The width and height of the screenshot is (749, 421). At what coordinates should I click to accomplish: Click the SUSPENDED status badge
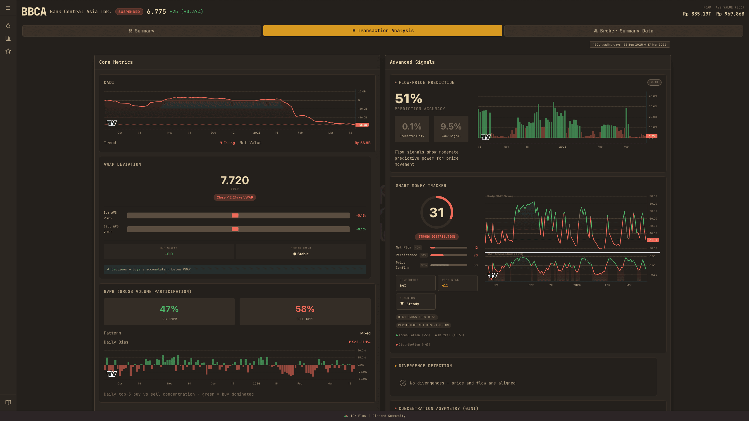tap(129, 12)
